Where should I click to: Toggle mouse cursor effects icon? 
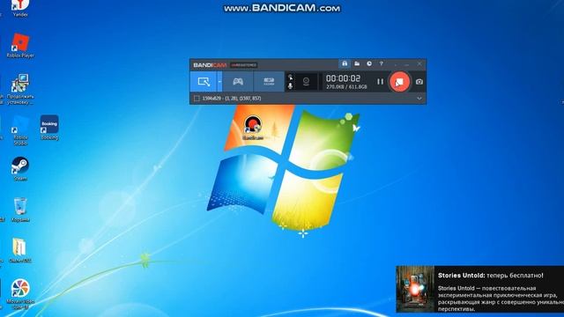coord(290,77)
